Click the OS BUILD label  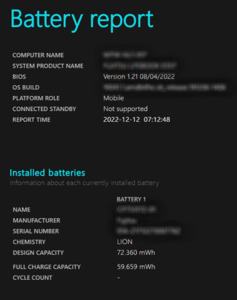point(26,88)
